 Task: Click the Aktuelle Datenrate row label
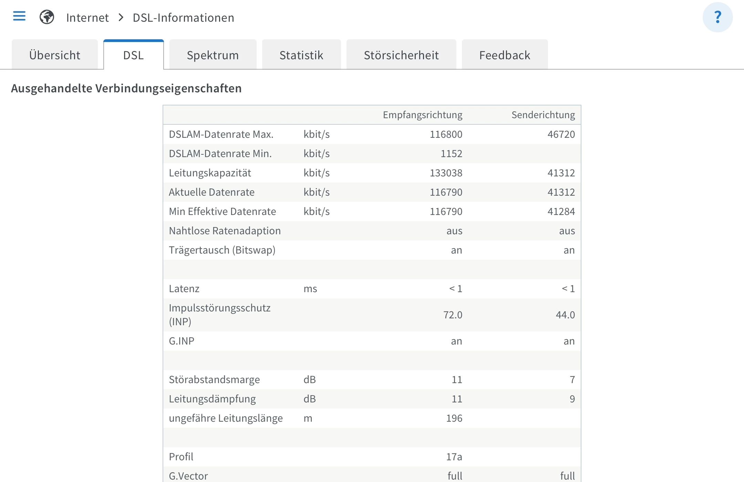pos(211,192)
